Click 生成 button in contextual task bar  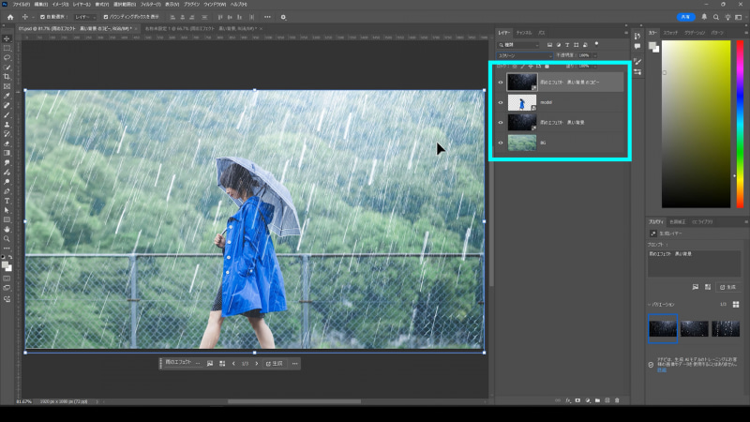274,364
